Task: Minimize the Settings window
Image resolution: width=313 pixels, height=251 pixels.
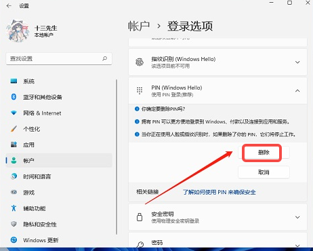Action: [272, 3]
